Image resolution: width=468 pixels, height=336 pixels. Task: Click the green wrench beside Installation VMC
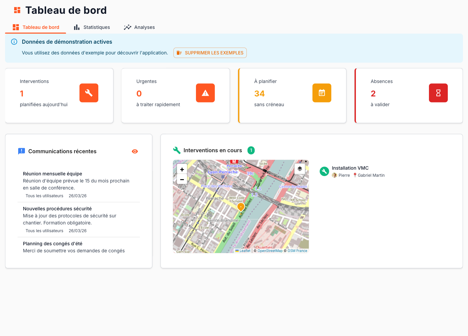click(324, 171)
